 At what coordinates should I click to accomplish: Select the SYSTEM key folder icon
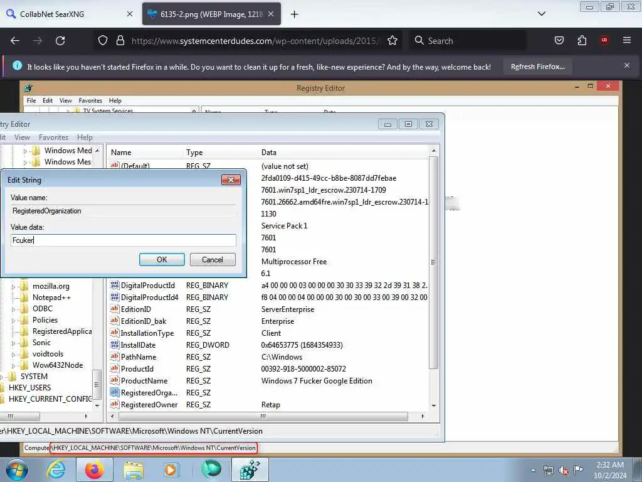13,377
